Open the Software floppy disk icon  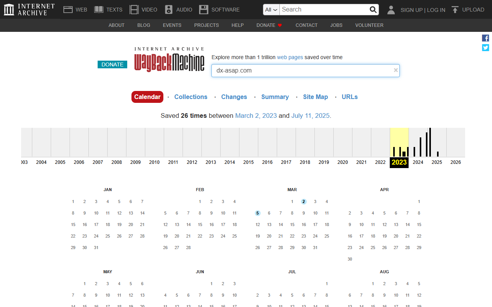pos(204,10)
